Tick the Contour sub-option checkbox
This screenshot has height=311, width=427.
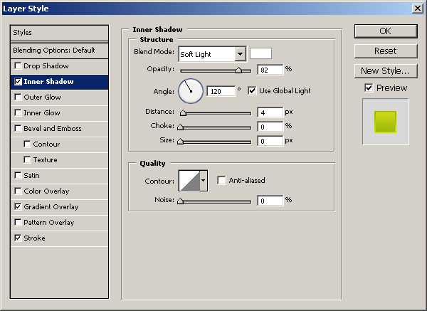(x=27, y=144)
